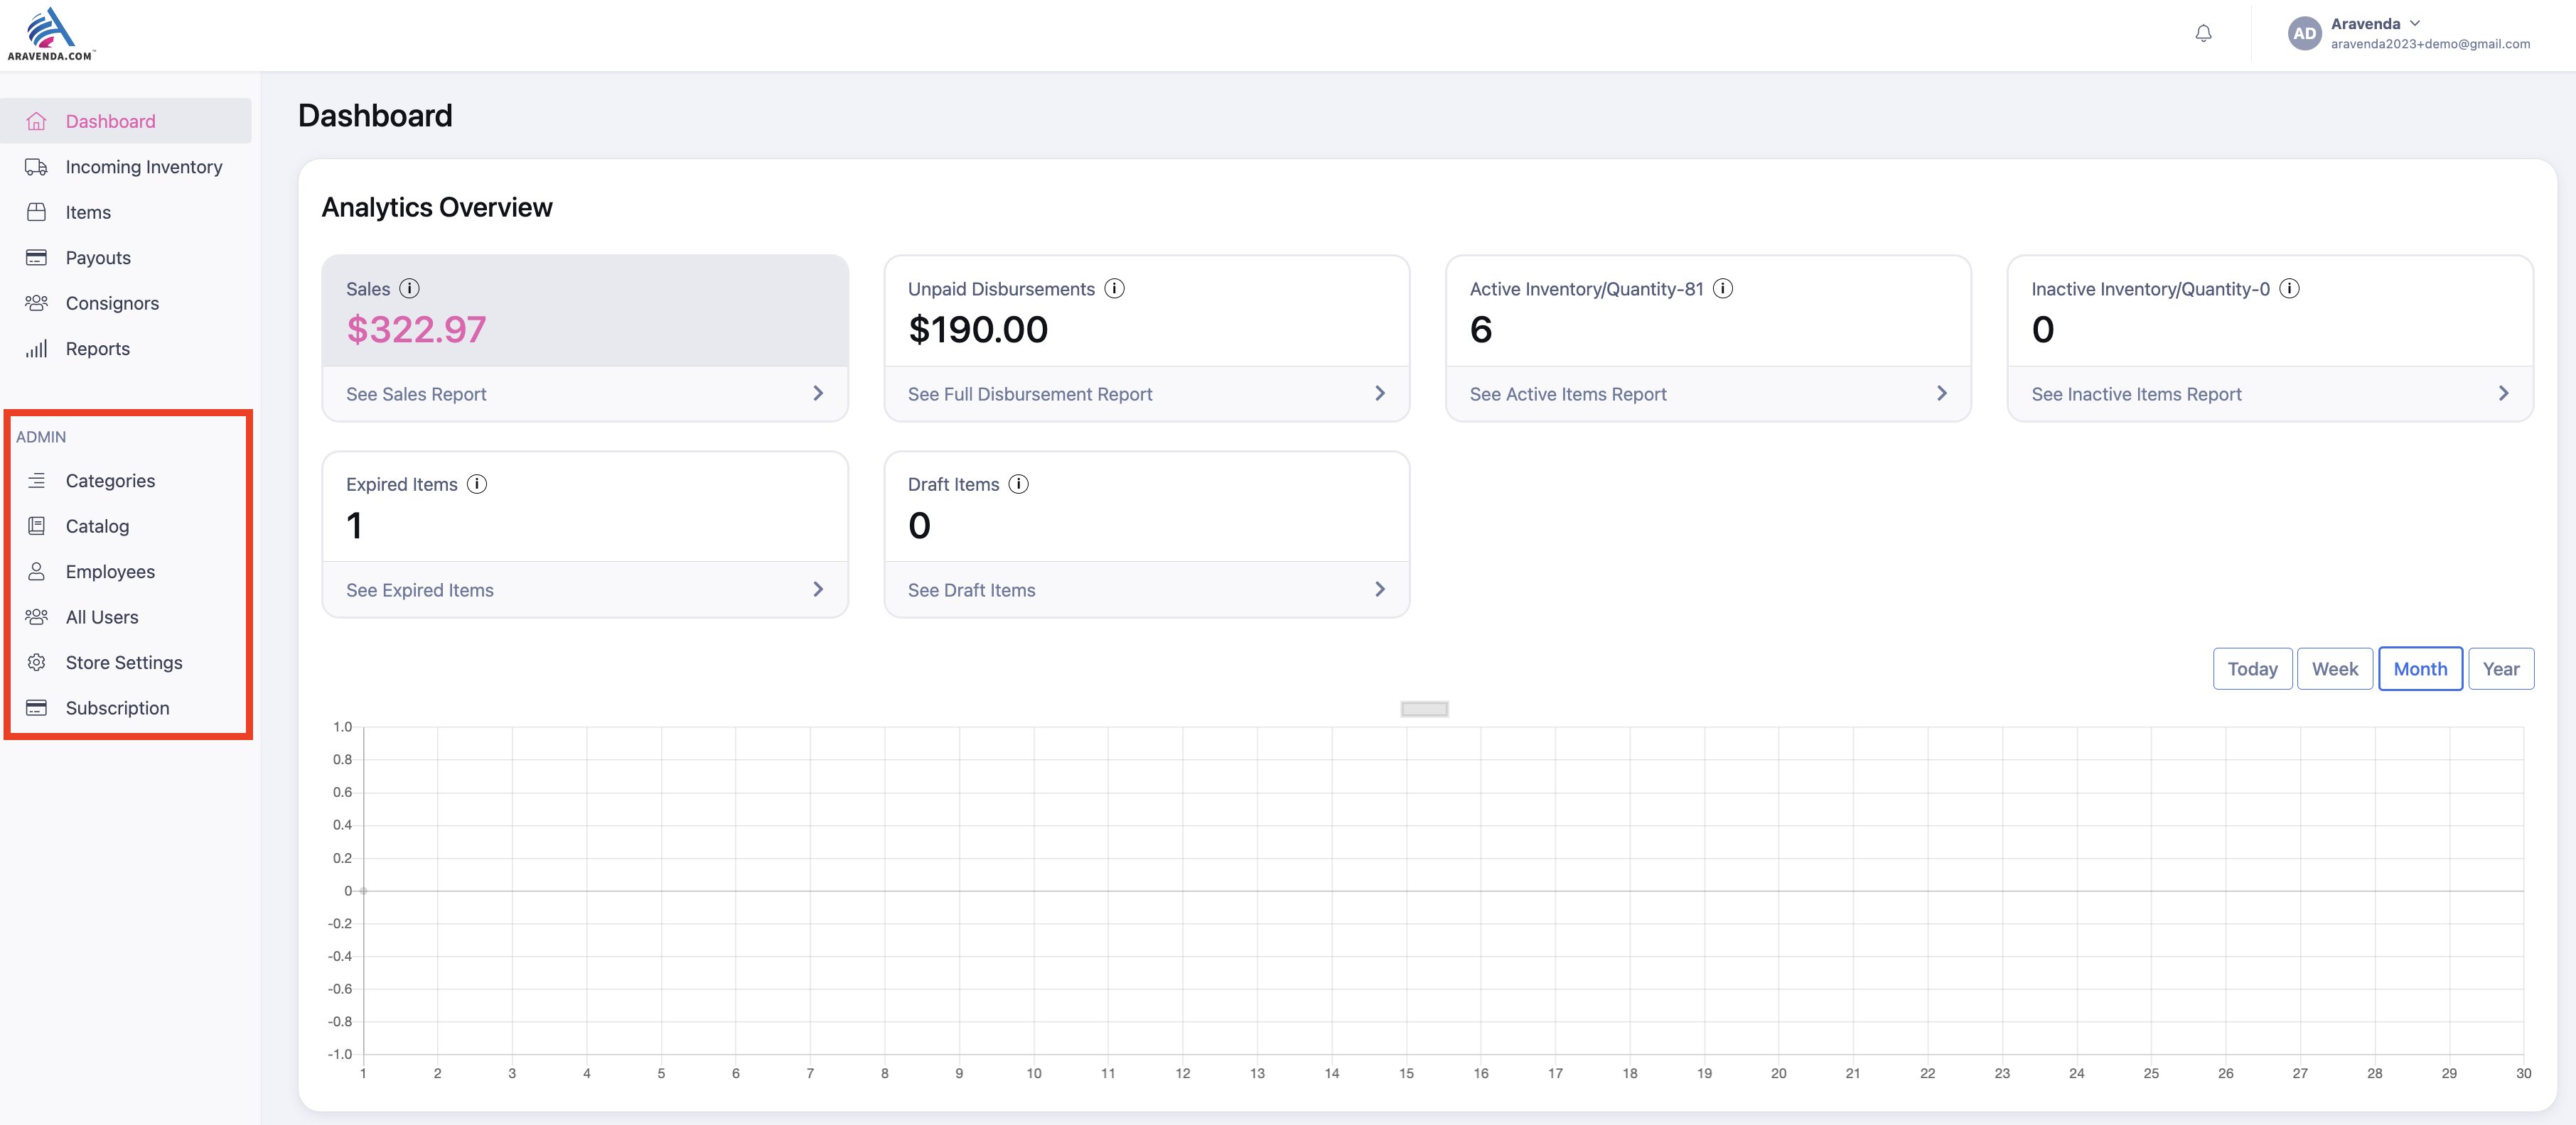Screen dimensions: 2576x1125
Task: Click the notification bell icon
Action: pyautogui.click(x=2203, y=34)
